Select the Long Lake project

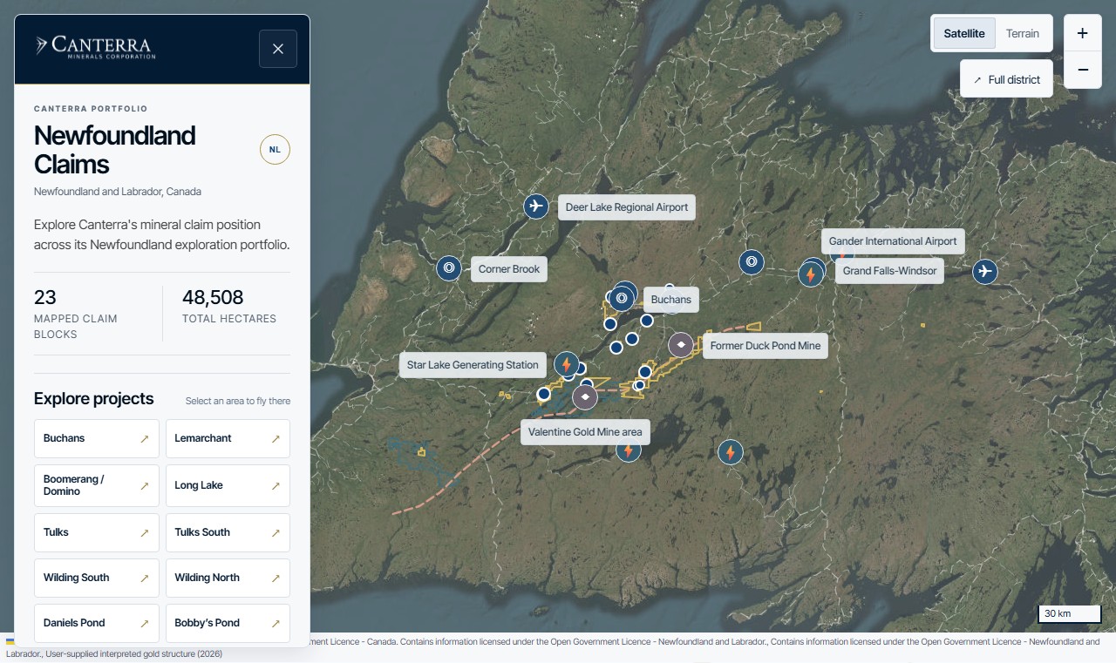228,485
